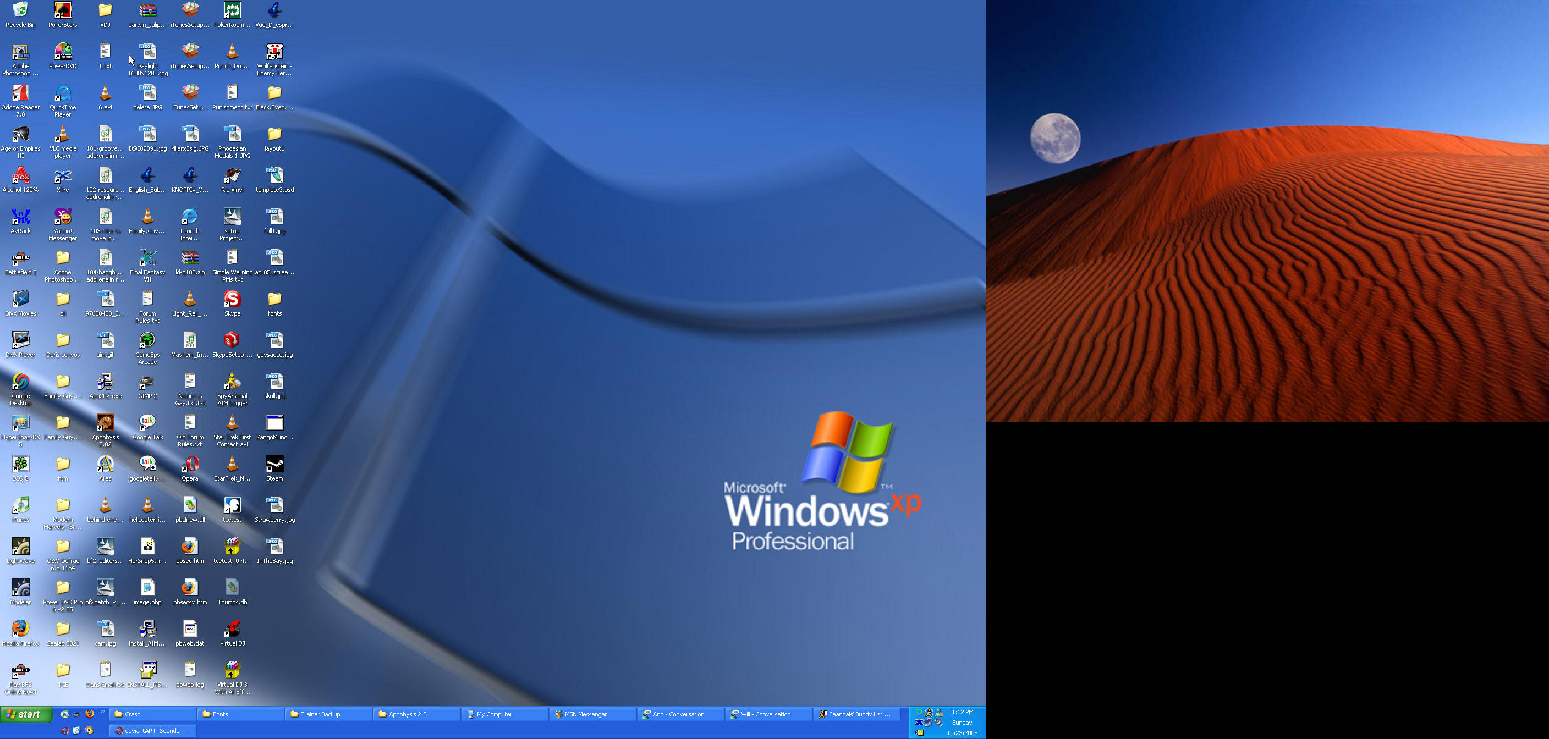Open Age of Empires III shortcut
Viewport: 1549px width, 739px height.
pos(20,142)
